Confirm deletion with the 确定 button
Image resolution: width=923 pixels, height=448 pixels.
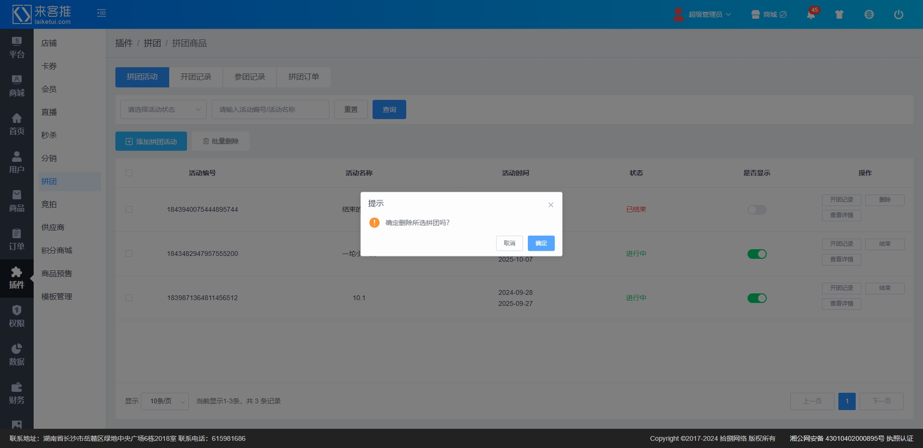(x=541, y=243)
